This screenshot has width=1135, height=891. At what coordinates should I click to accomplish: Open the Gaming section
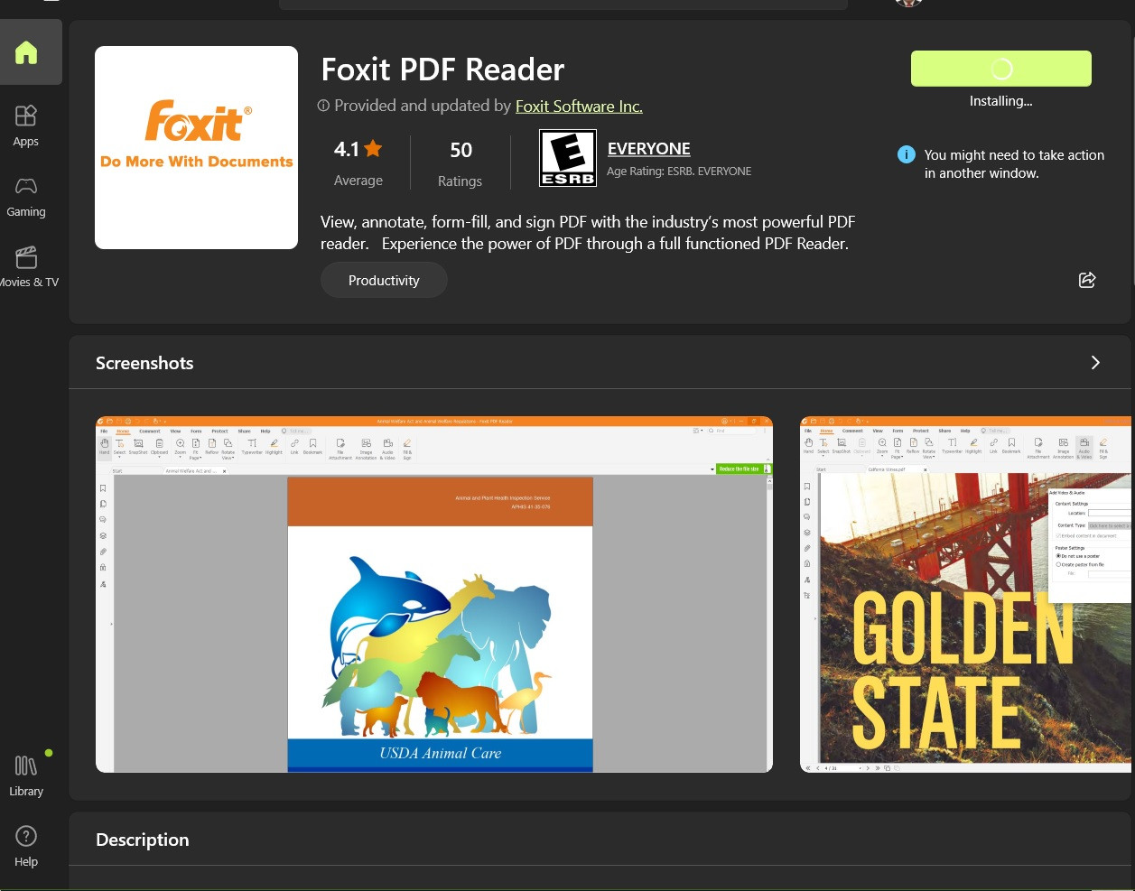[x=26, y=197]
